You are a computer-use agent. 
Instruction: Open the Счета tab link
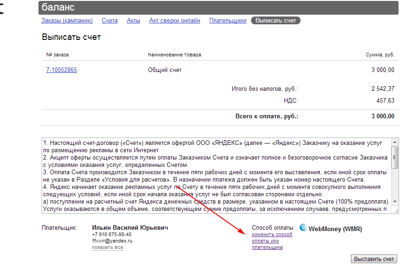[109, 21]
